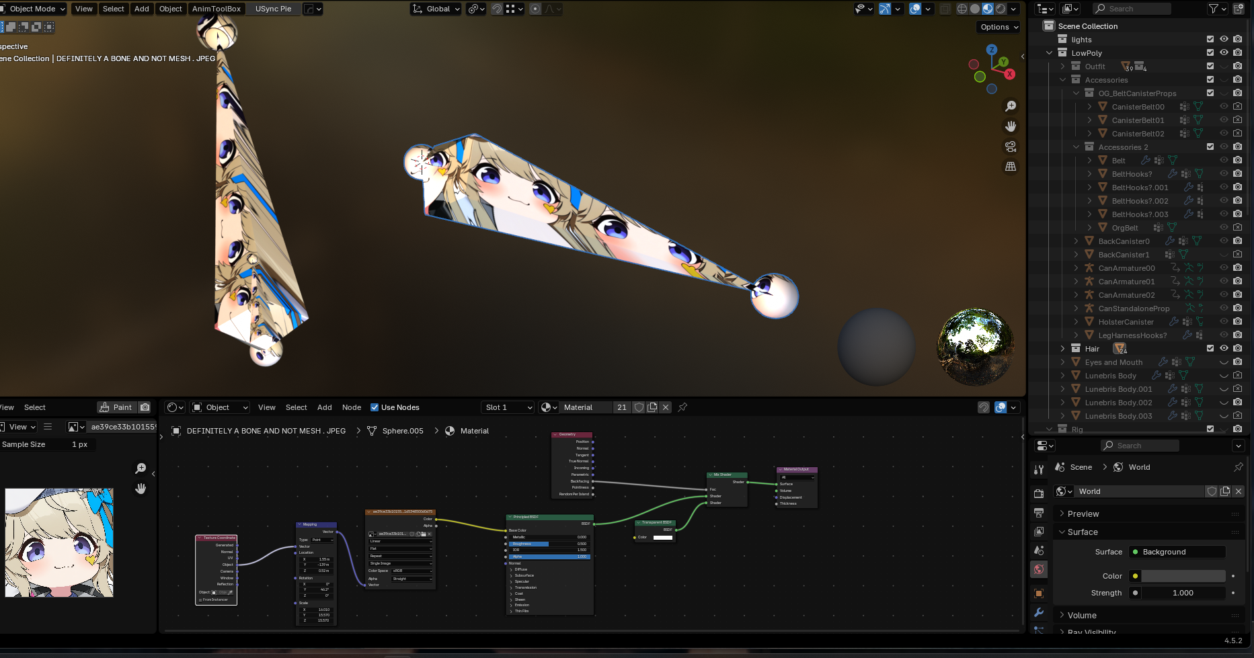The image size is (1254, 658).
Task: Switch perspective/orthographic with grid icon
Action: click(x=1010, y=167)
